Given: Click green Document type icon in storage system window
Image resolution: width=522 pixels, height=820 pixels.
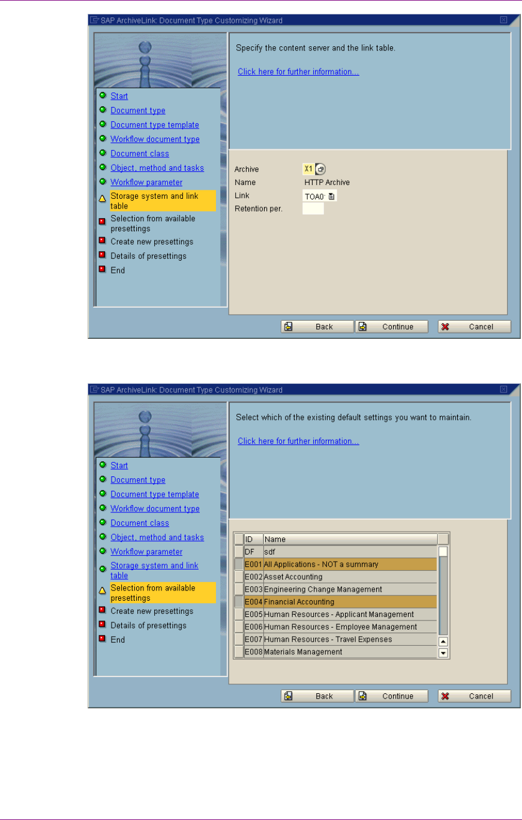Looking at the screenshot, I should (103, 110).
